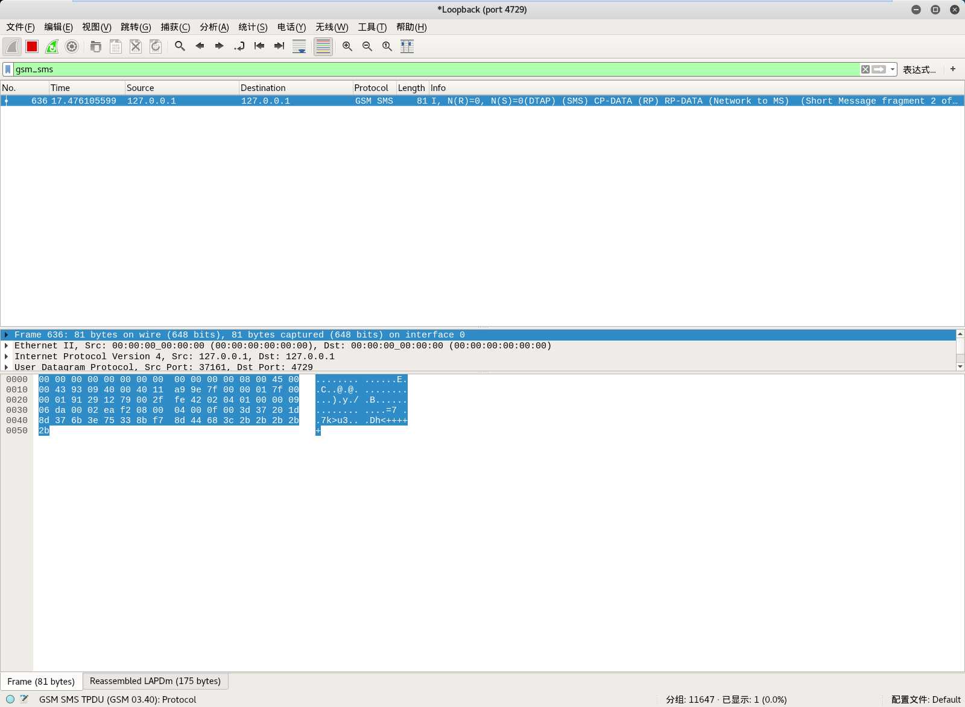Open the 捕获(C) menu
965x707 pixels.
click(x=176, y=27)
